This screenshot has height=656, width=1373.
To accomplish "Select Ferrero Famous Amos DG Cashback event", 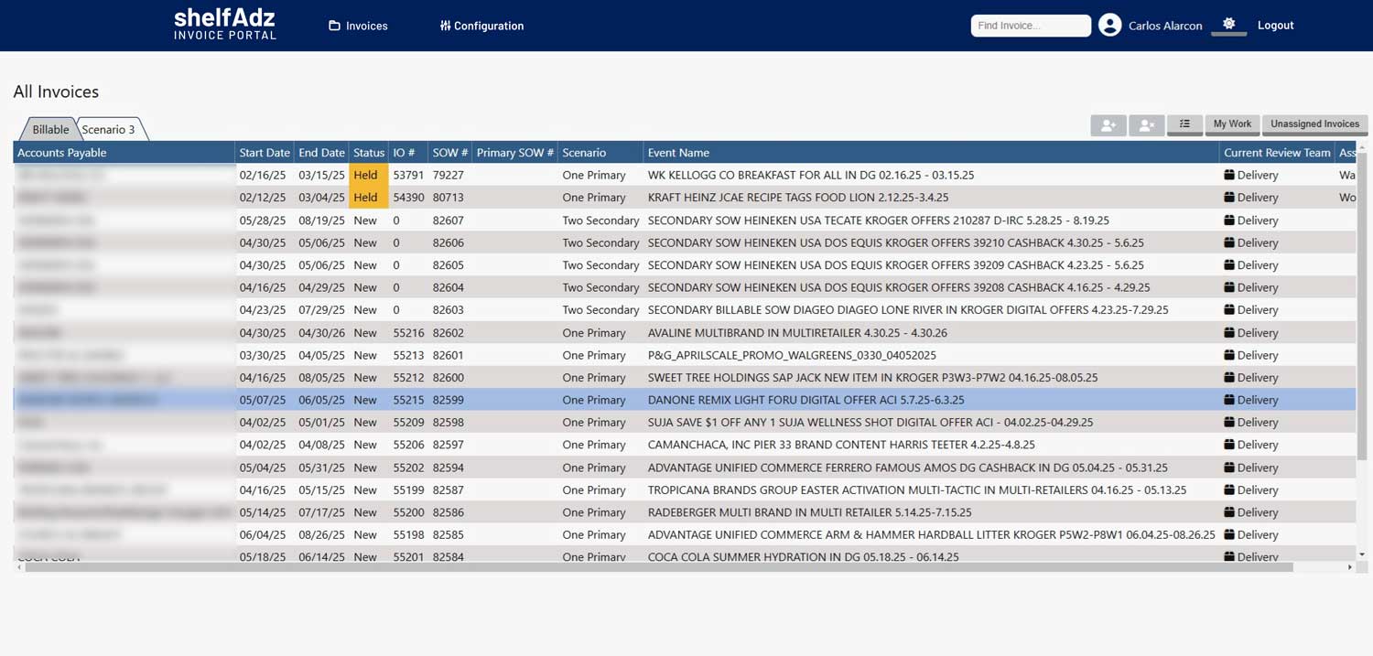I will 907,468.
